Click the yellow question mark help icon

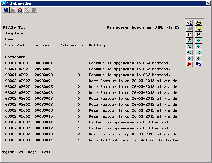pos(6,10)
